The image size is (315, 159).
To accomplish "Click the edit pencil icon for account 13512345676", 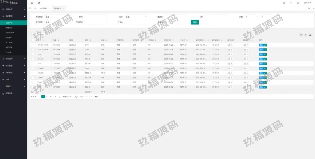I will coord(265,45).
